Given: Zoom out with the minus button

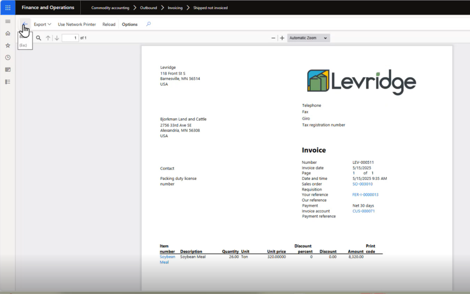Looking at the screenshot, I should pyautogui.click(x=273, y=38).
